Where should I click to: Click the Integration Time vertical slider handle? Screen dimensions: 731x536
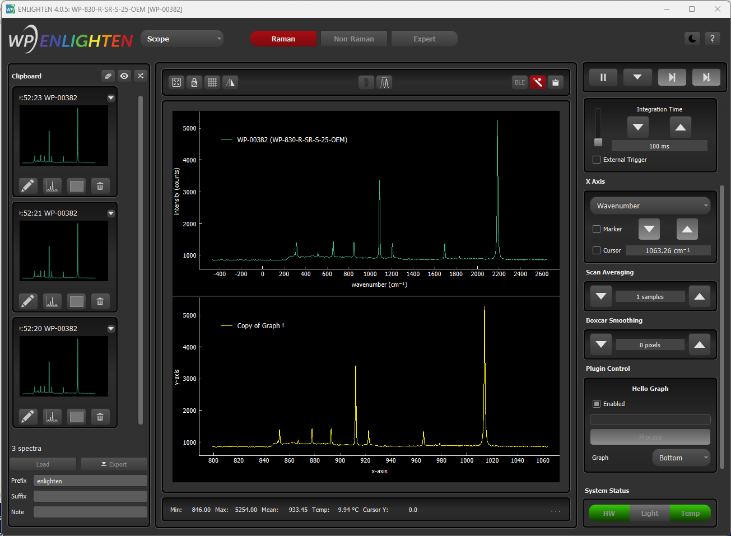[x=598, y=142]
